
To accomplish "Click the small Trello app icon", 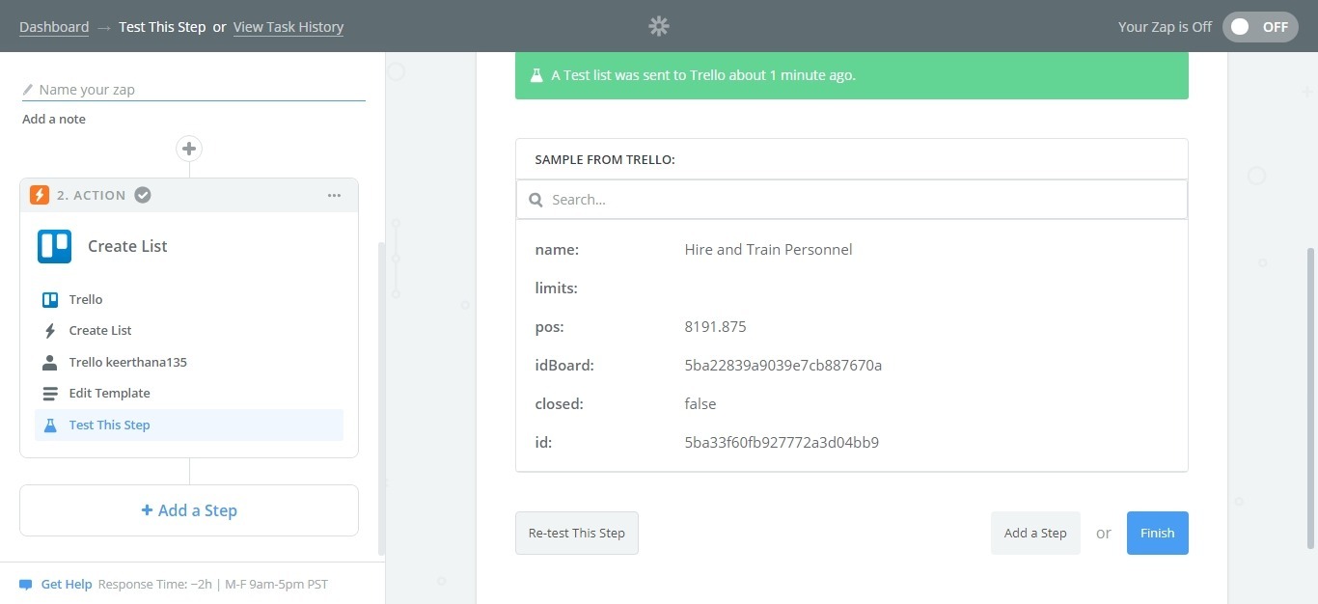I will 50,299.
